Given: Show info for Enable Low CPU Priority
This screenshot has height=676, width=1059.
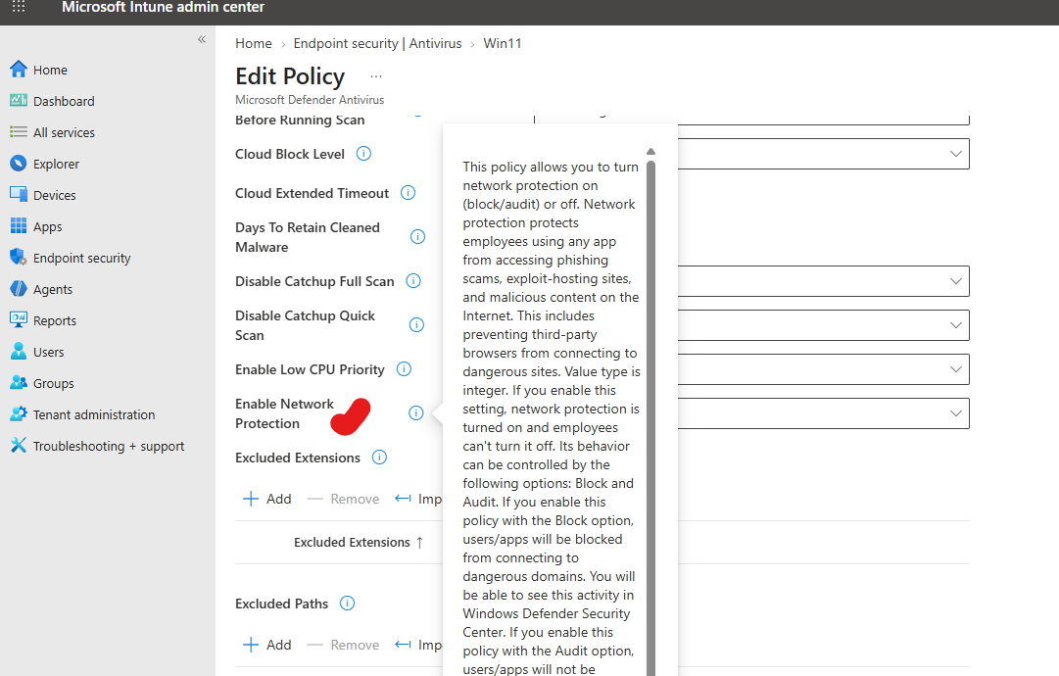Looking at the screenshot, I should pos(404,368).
